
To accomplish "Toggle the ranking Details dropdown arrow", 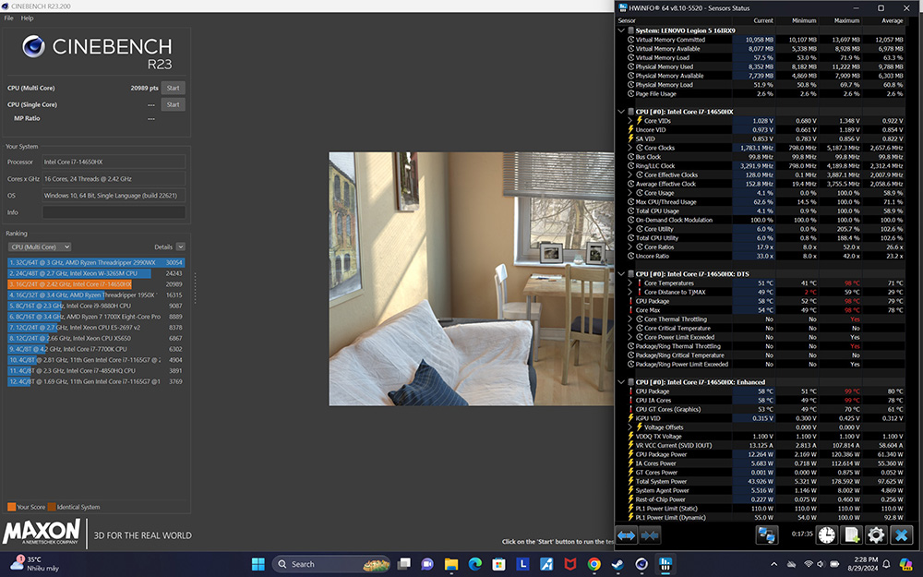I will 181,246.
